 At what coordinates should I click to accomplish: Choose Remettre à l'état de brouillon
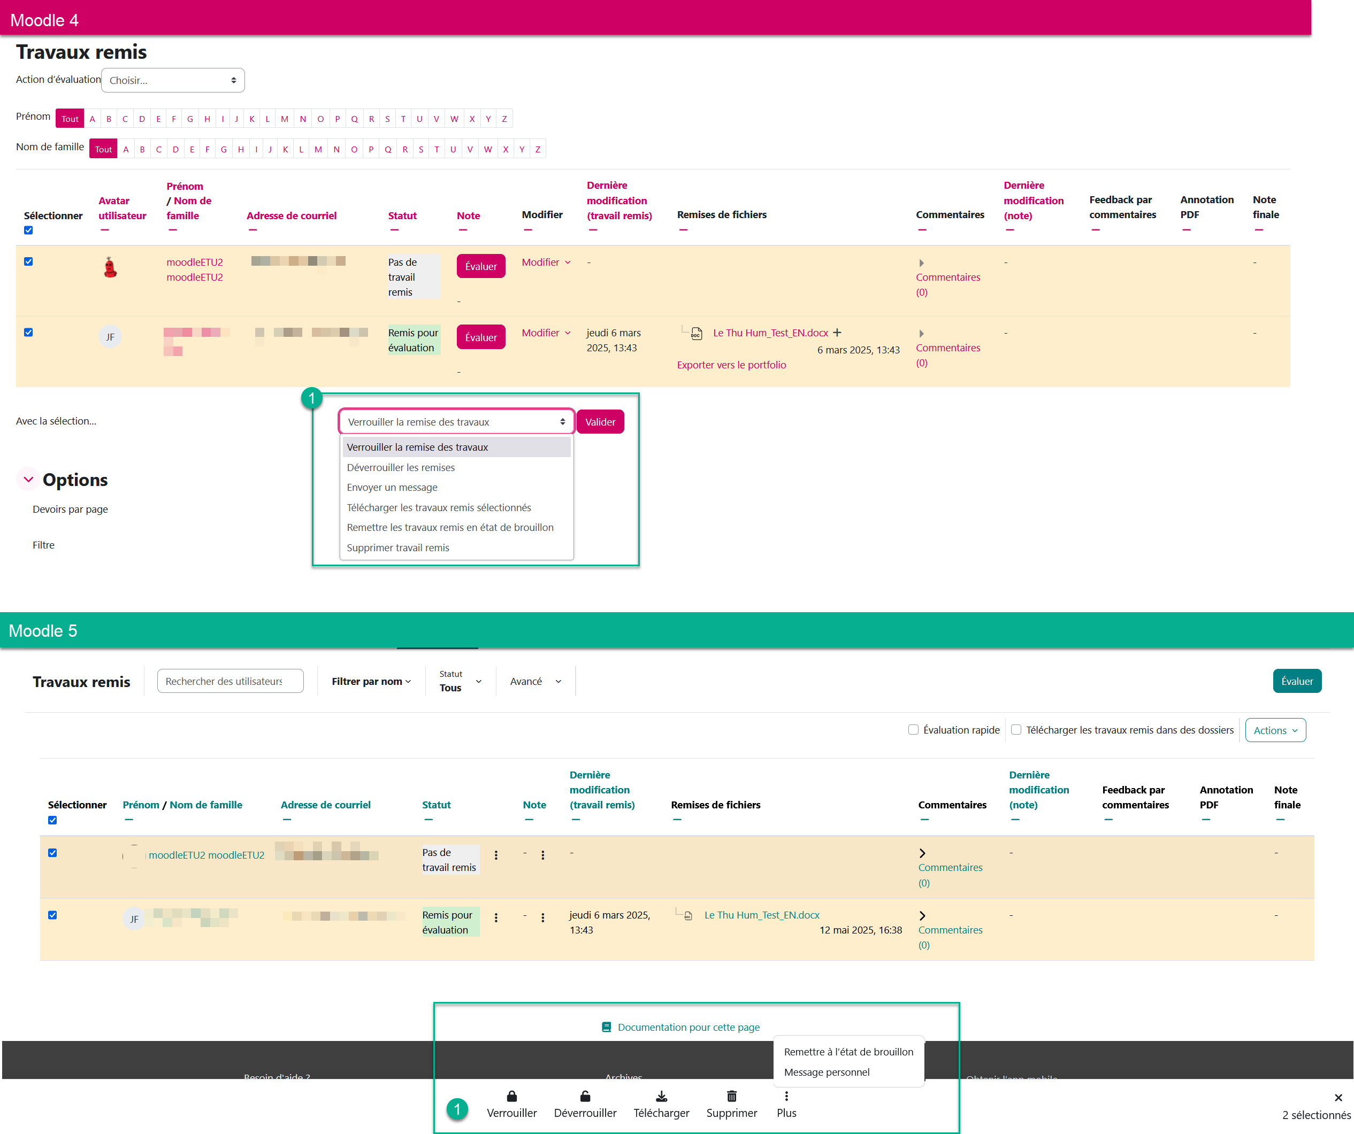click(848, 1052)
